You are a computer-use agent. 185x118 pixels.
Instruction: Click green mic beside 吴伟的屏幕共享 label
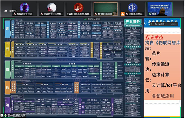point(6,115)
